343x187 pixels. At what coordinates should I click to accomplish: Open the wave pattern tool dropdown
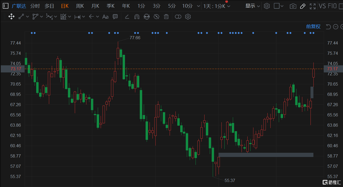[55, 17]
